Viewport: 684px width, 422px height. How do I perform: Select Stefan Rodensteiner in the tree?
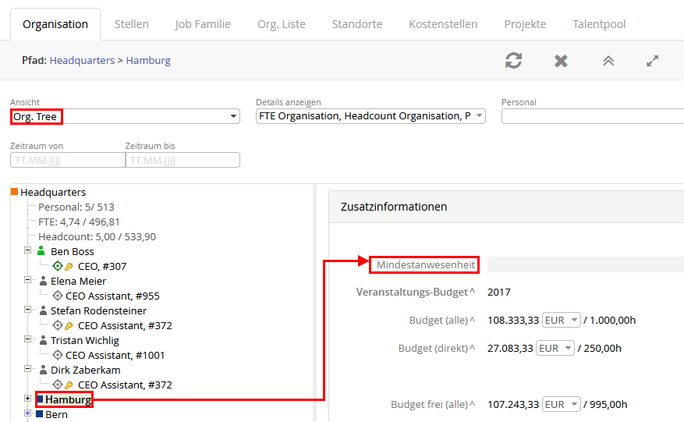[x=98, y=310]
